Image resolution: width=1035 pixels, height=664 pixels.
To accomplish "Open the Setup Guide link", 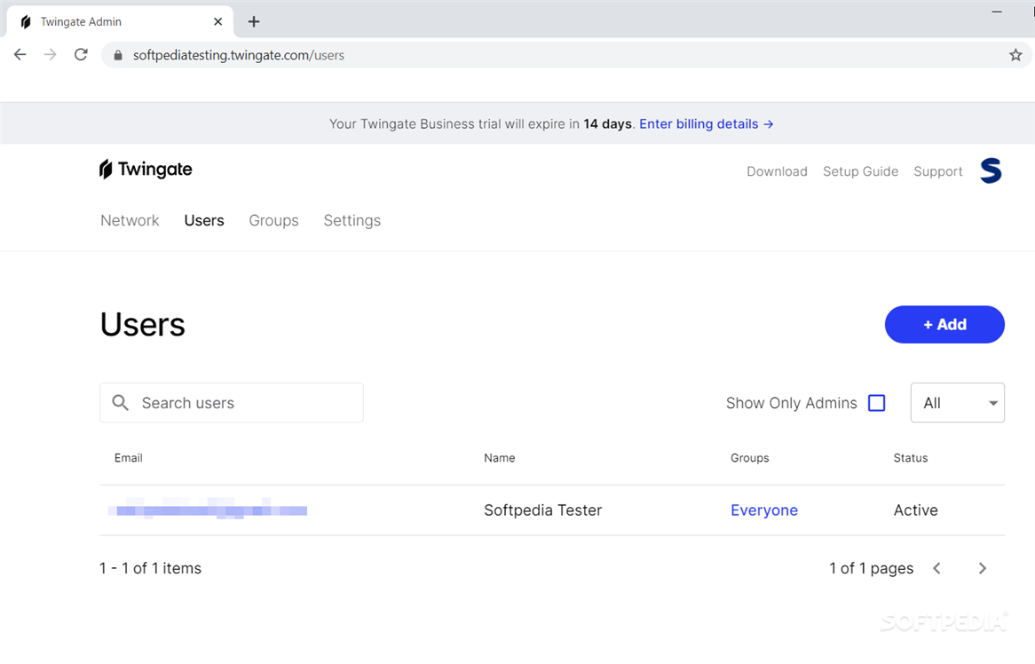I will pos(860,171).
